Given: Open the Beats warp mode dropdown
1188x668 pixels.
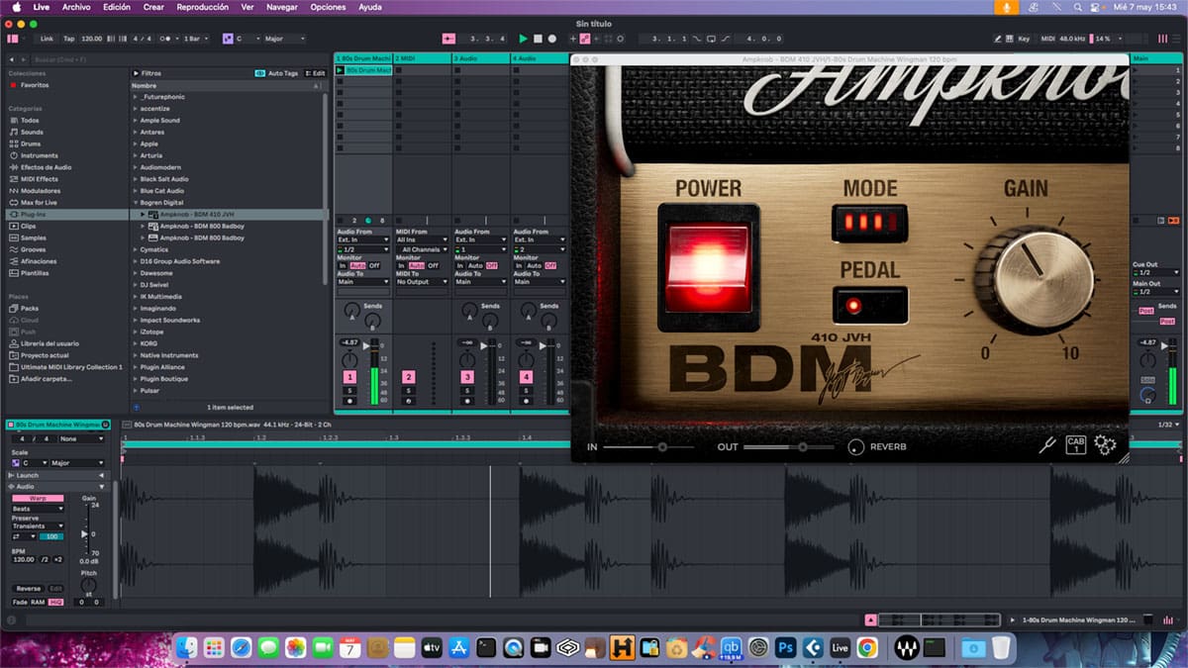Looking at the screenshot, I should [38, 509].
